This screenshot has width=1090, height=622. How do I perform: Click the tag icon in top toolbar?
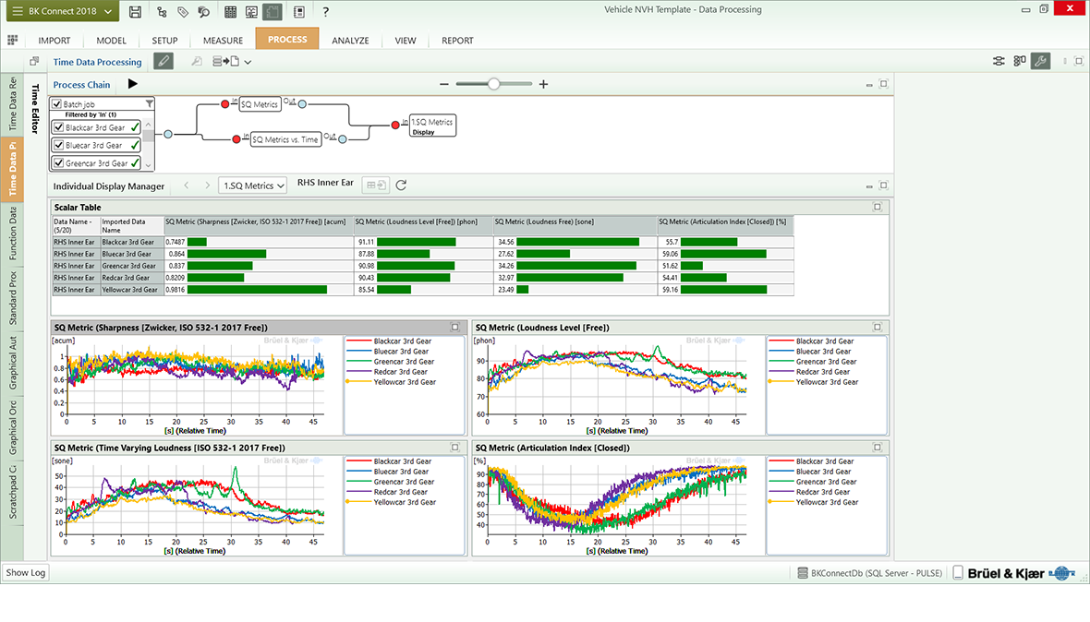(x=183, y=12)
